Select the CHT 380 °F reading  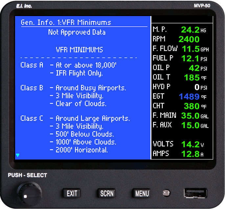[x=180, y=106]
